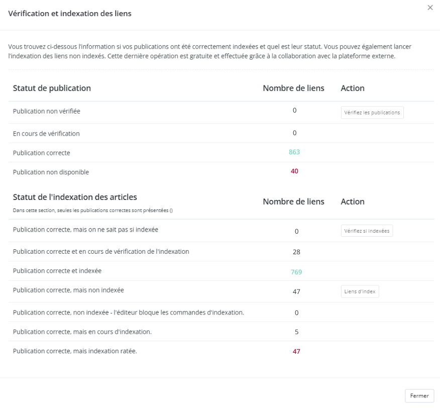Click the 'Vérification et indexation des liens' title

(x=70, y=14)
